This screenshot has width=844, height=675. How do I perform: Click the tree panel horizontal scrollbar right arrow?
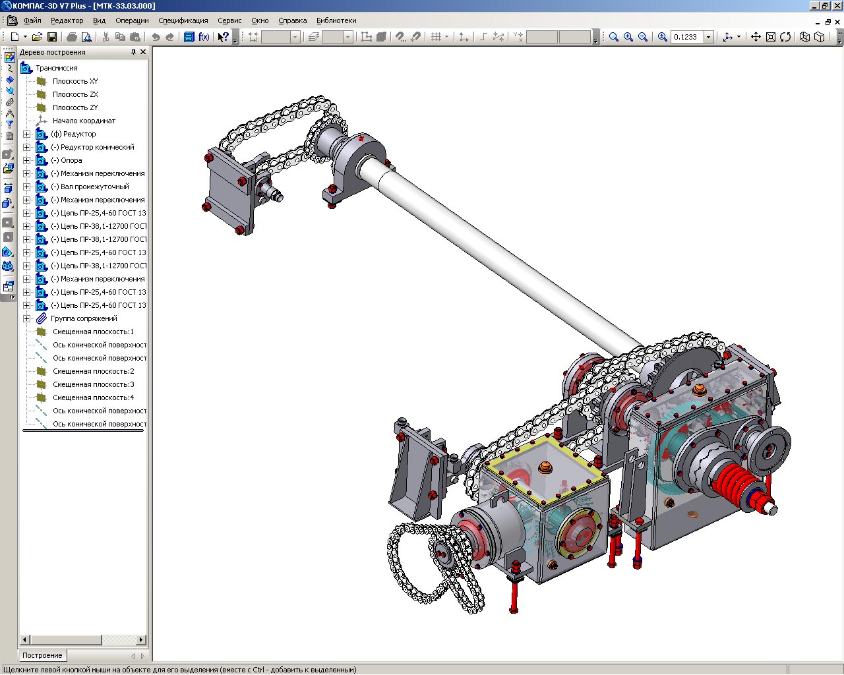140,639
